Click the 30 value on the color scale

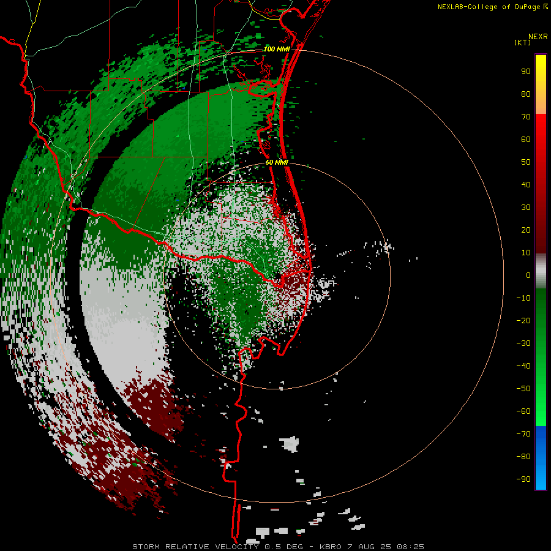tap(526, 208)
